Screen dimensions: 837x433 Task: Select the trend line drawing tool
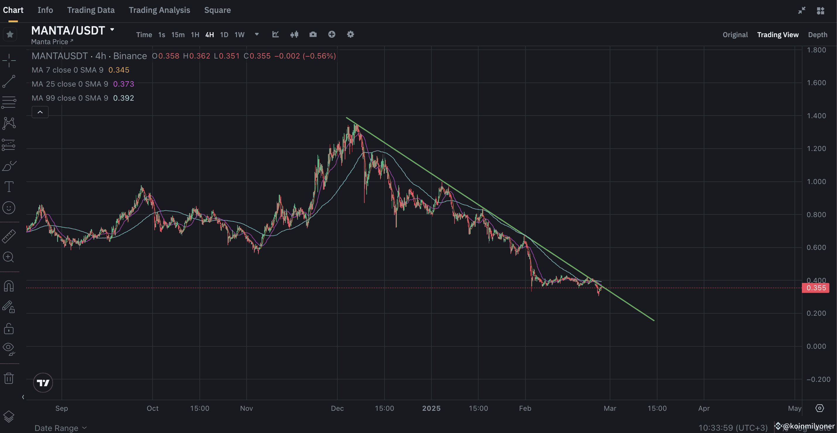click(9, 81)
